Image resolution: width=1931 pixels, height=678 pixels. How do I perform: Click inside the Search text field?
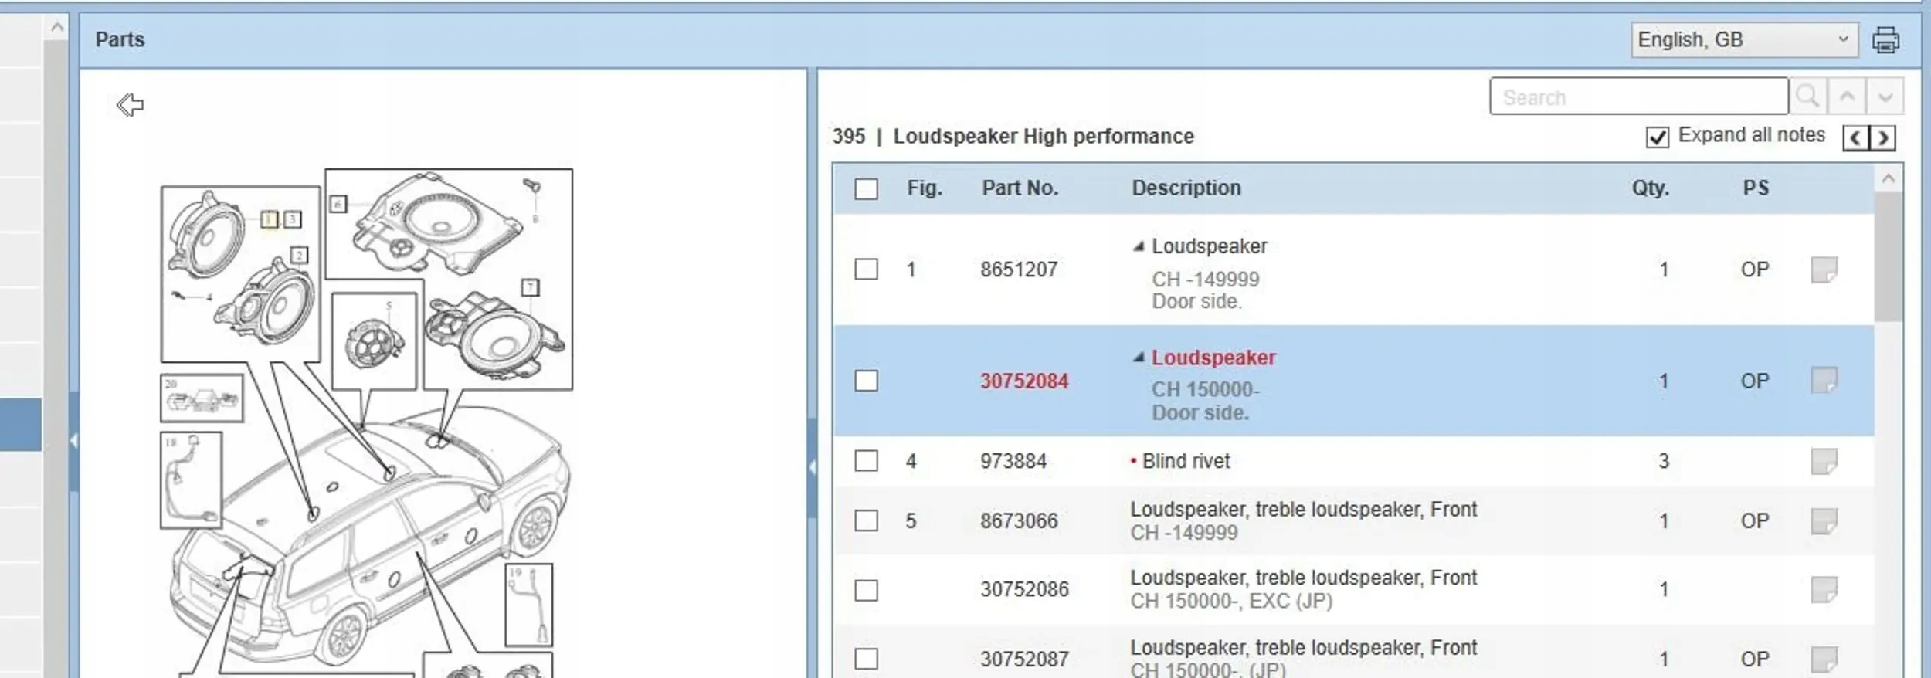[x=1639, y=97]
